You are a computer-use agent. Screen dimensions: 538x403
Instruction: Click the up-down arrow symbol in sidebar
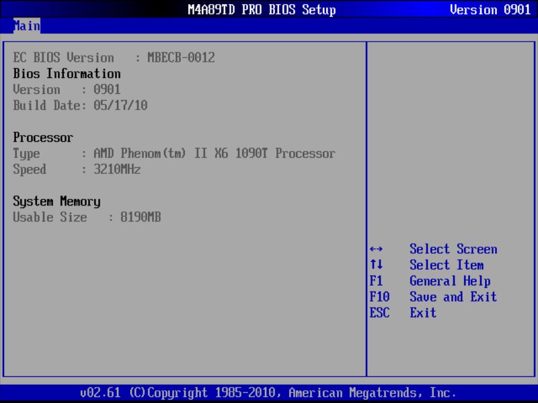(375, 265)
